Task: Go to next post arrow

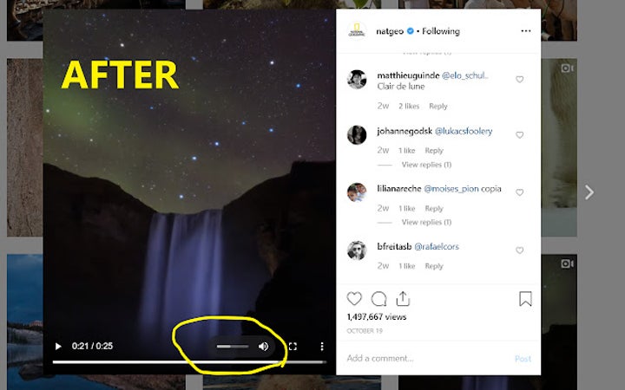Action: click(589, 192)
